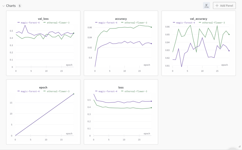Click the epoch chart title
The height and width of the screenshot is (150, 242).
tap(43, 88)
